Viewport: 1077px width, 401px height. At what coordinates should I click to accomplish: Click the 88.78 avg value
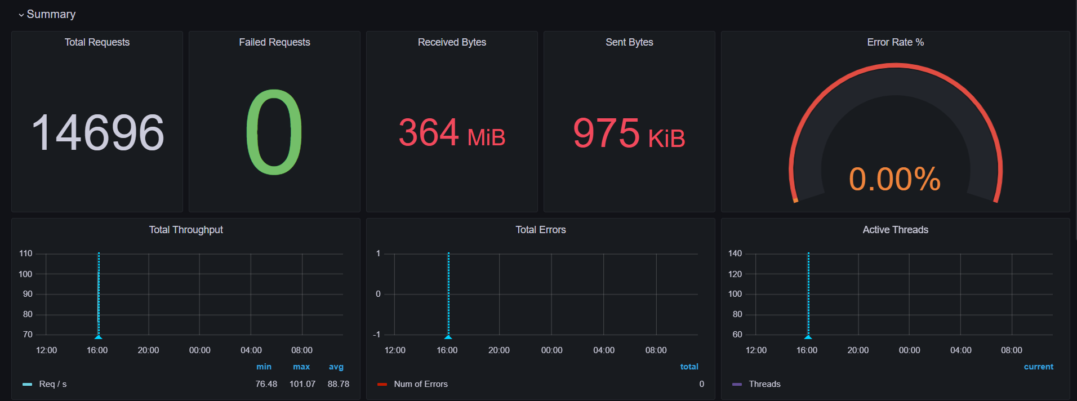pos(339,384)
